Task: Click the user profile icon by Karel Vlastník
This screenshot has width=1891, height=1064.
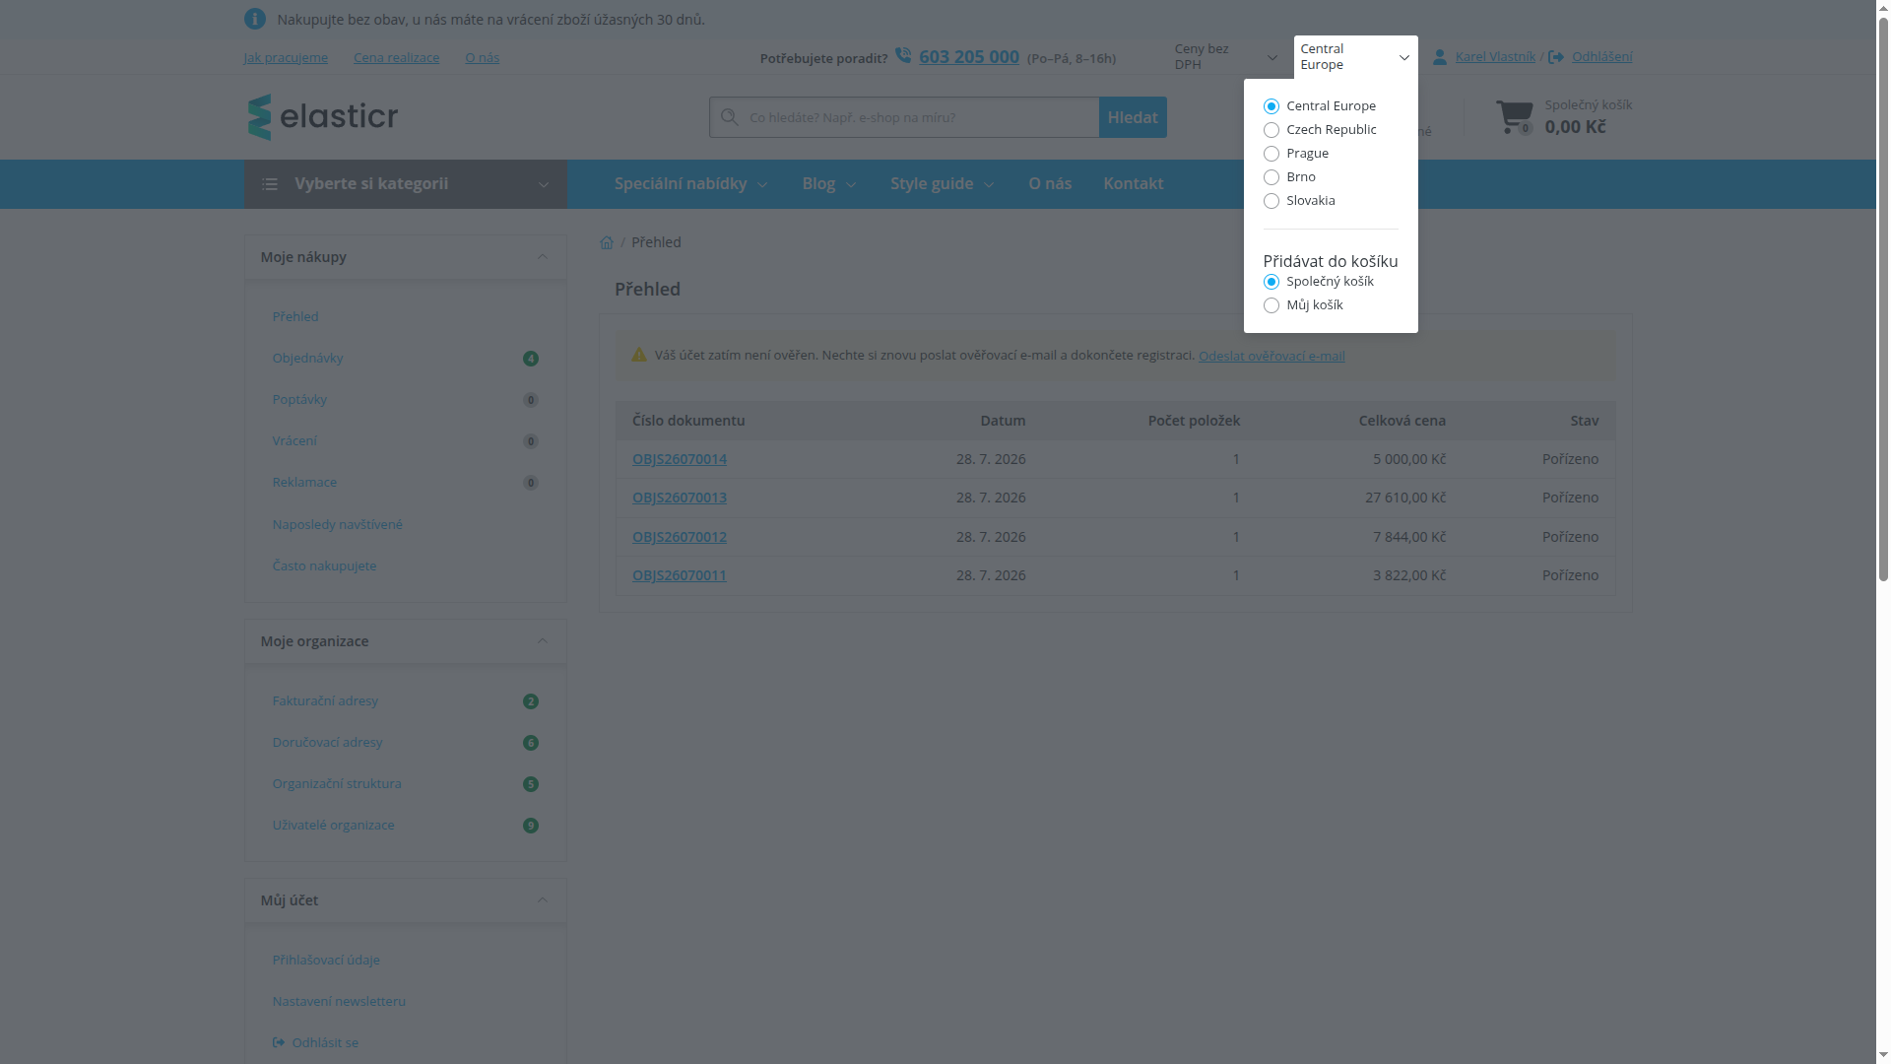Action: tap(1440, 57)
